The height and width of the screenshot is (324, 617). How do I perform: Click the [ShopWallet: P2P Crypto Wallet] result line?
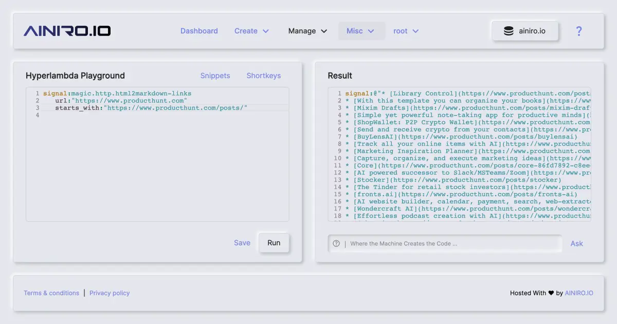(x=467, y=122)
